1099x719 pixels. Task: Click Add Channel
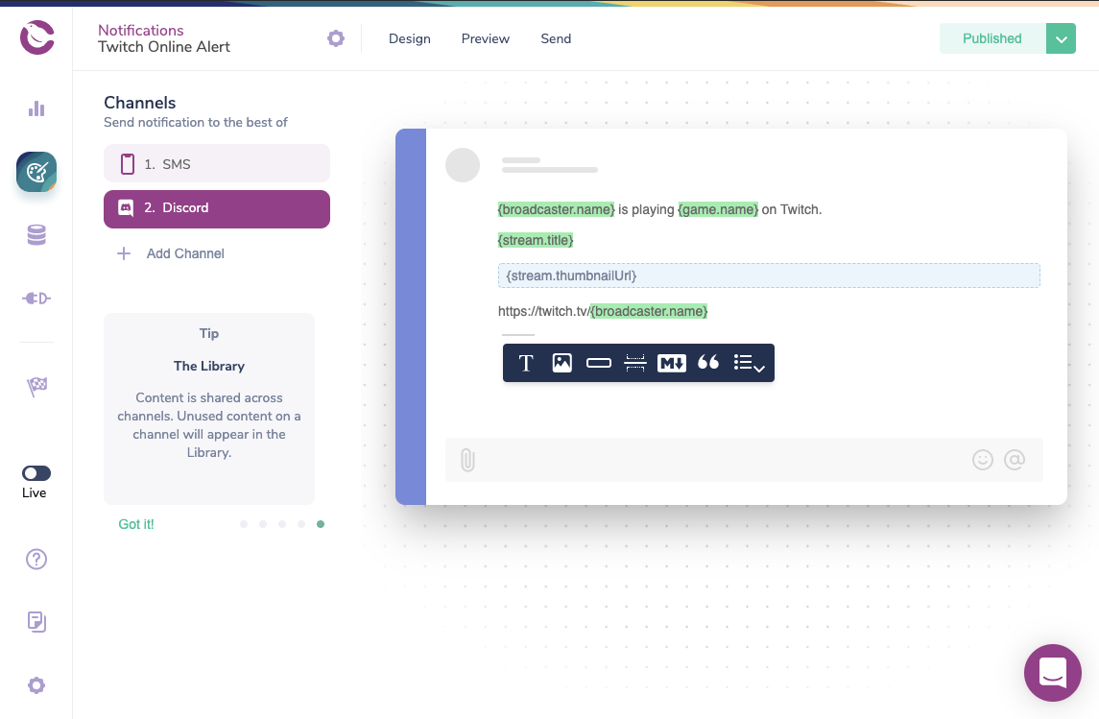(184, 253)
